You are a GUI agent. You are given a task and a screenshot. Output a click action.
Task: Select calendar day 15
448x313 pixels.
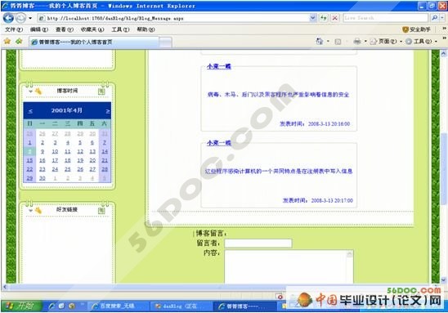(29, 160)
